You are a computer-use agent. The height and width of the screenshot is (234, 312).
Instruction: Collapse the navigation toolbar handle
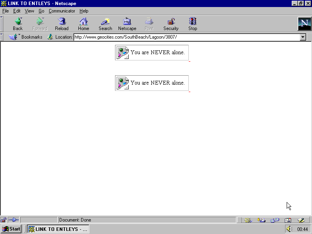tap(2, 24)
